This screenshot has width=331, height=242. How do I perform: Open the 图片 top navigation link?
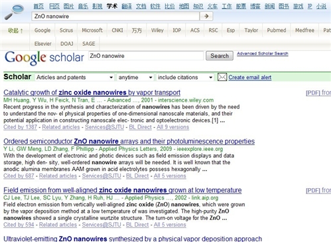point(69,7)
